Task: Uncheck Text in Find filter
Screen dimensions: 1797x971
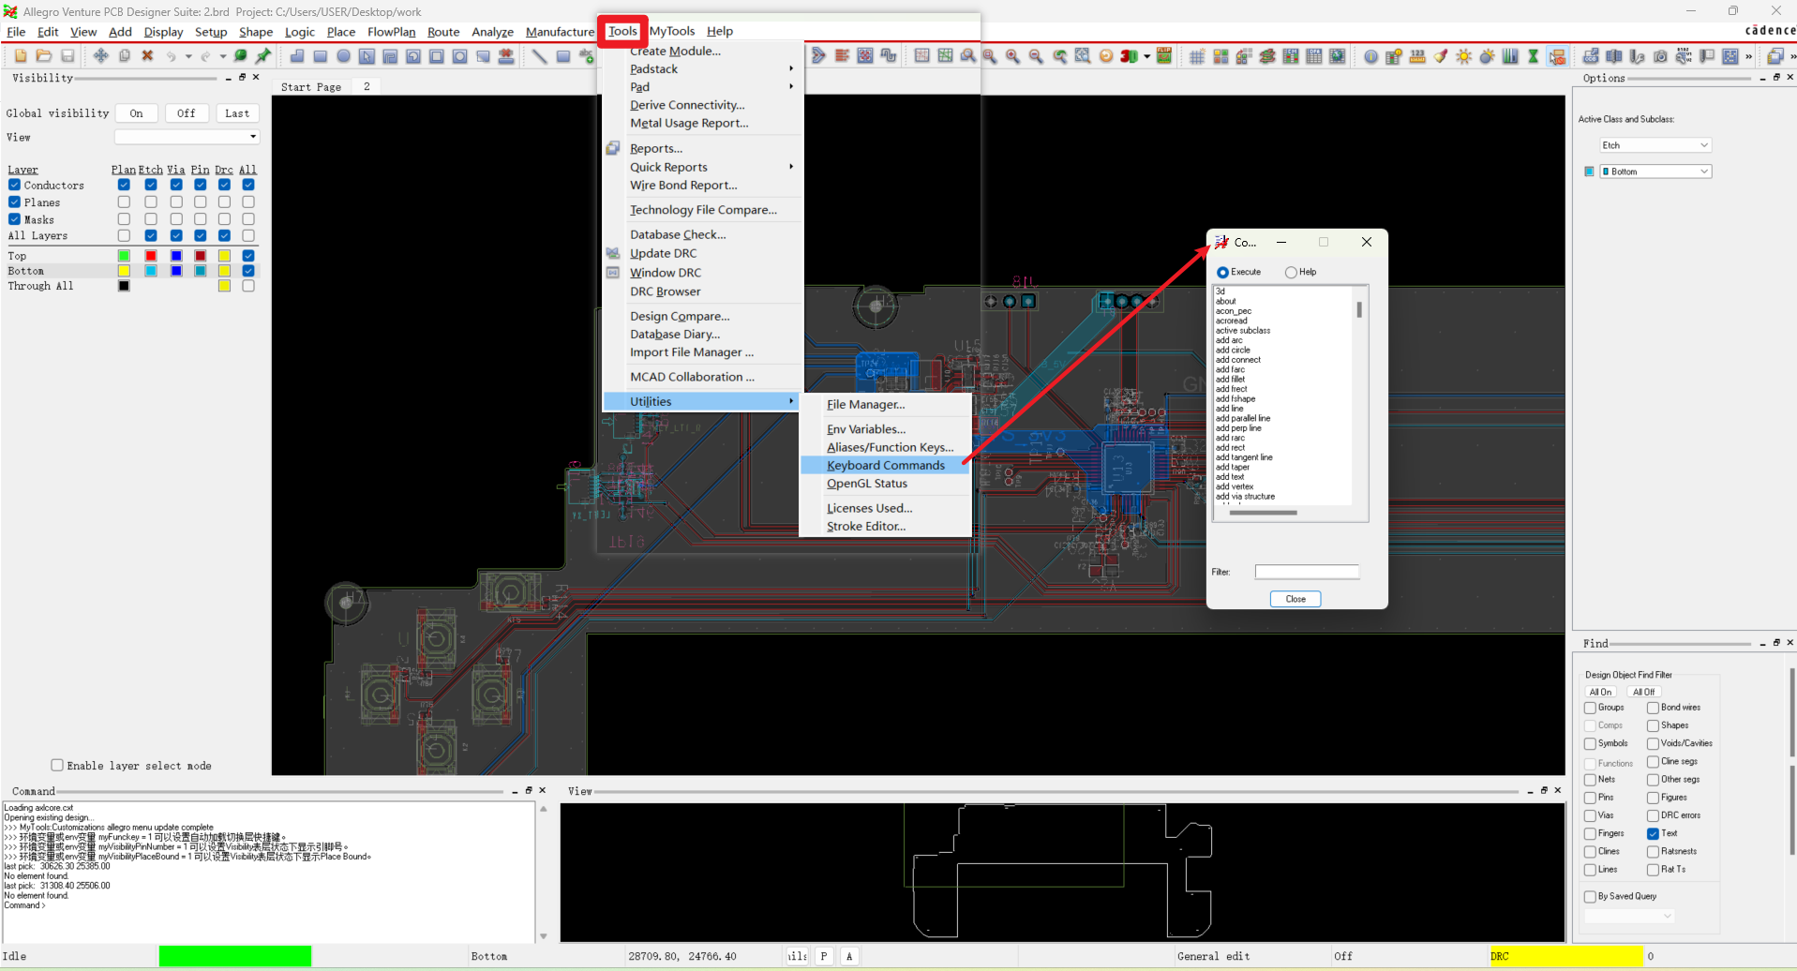Action: click(x=1653, y=833)
